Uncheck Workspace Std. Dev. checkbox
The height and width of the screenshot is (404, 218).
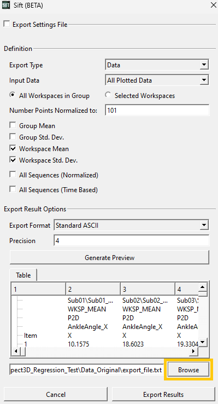[13, 160]
